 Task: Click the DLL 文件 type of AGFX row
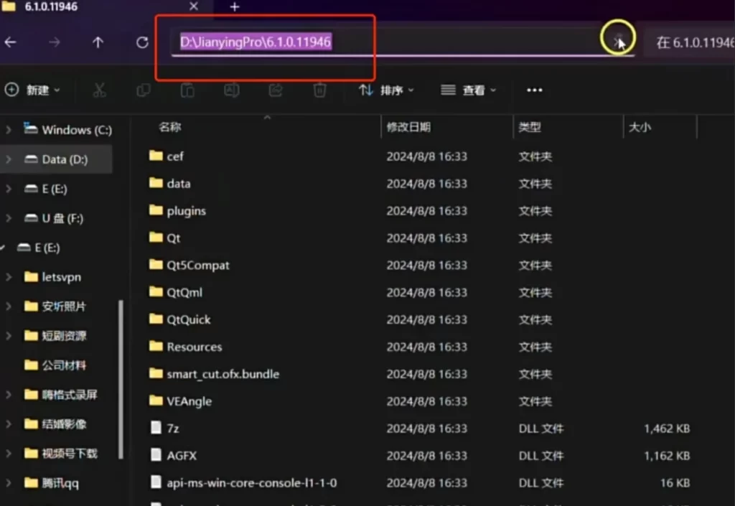[x=541, y=455]
